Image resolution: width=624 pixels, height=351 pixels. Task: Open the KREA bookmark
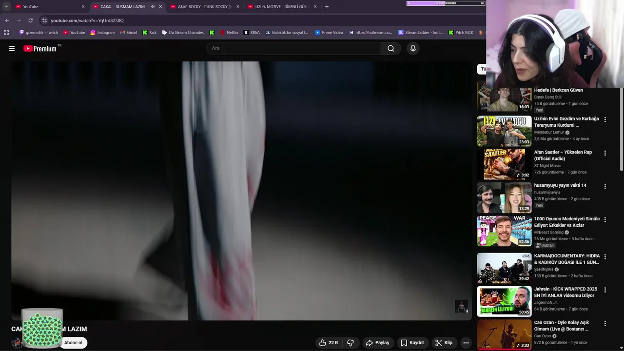click(252, 33)
